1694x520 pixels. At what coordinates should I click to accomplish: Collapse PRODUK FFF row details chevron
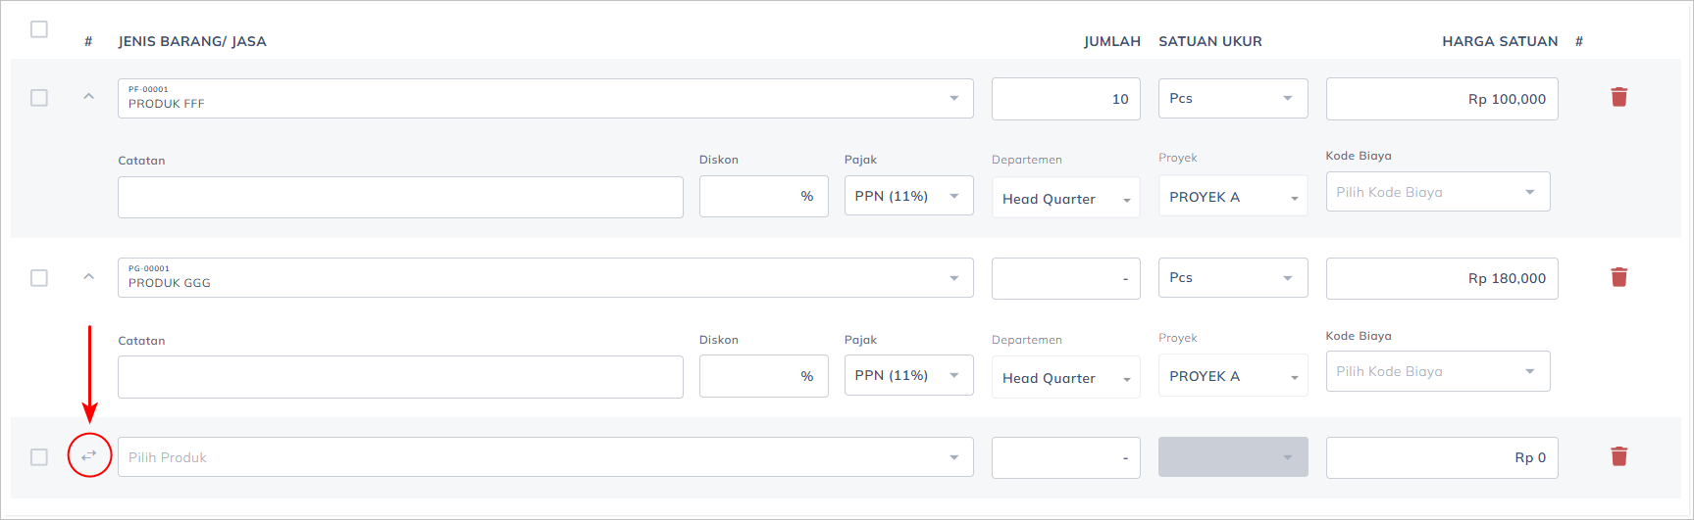click(x=89, y=97)
